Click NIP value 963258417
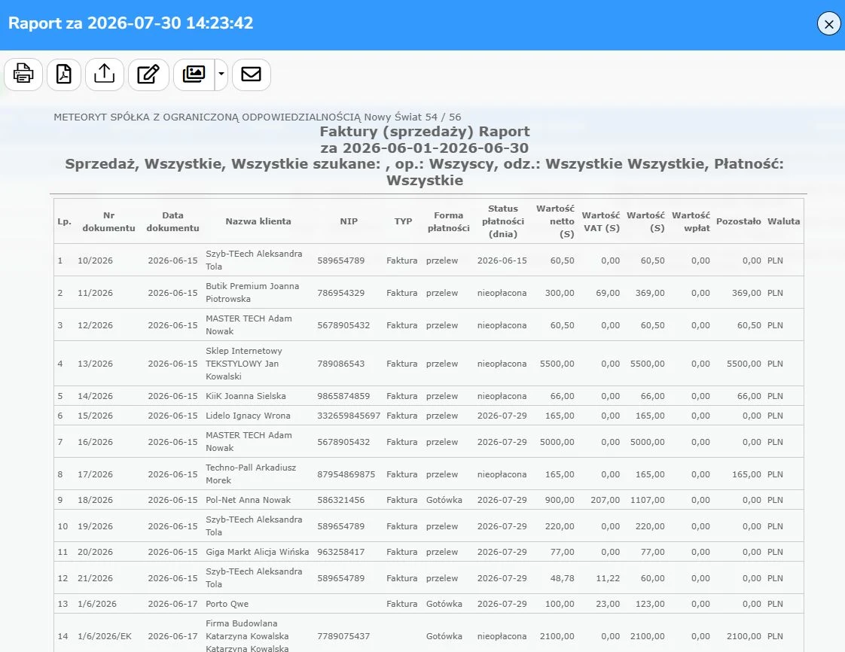The width and height of the screenshot is (845, 652). 340,553
